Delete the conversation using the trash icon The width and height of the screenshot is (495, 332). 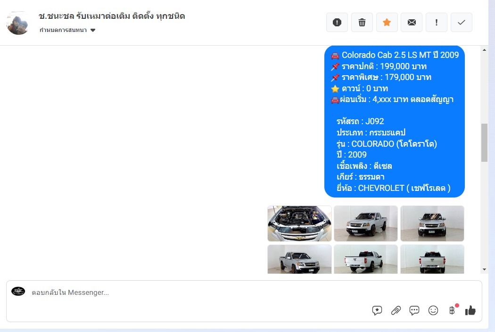(362, 23)
